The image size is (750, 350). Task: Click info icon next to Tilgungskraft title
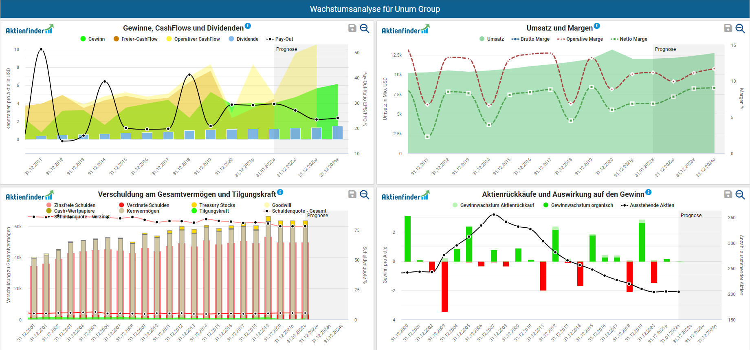tap(280, 192)
